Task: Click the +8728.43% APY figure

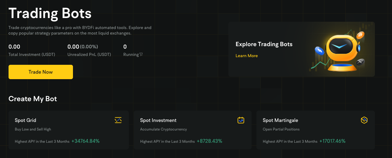Action: click(x=209, y=141)
